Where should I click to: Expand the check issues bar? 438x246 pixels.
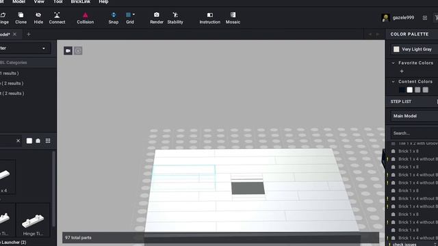click(x=412, y=244)
